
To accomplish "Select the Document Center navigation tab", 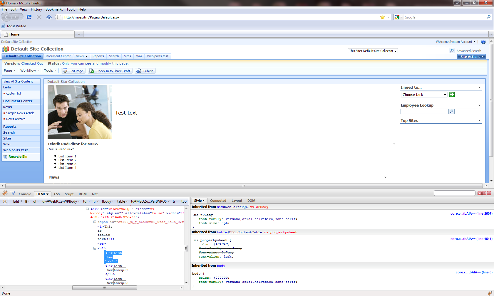I will coord(58,56).
